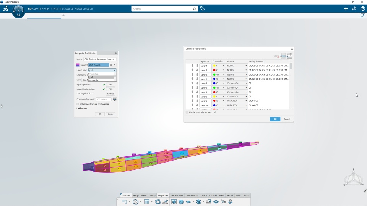Click the grid cells properties icon
The image size is (367, 206).
[x=209, y=202]
